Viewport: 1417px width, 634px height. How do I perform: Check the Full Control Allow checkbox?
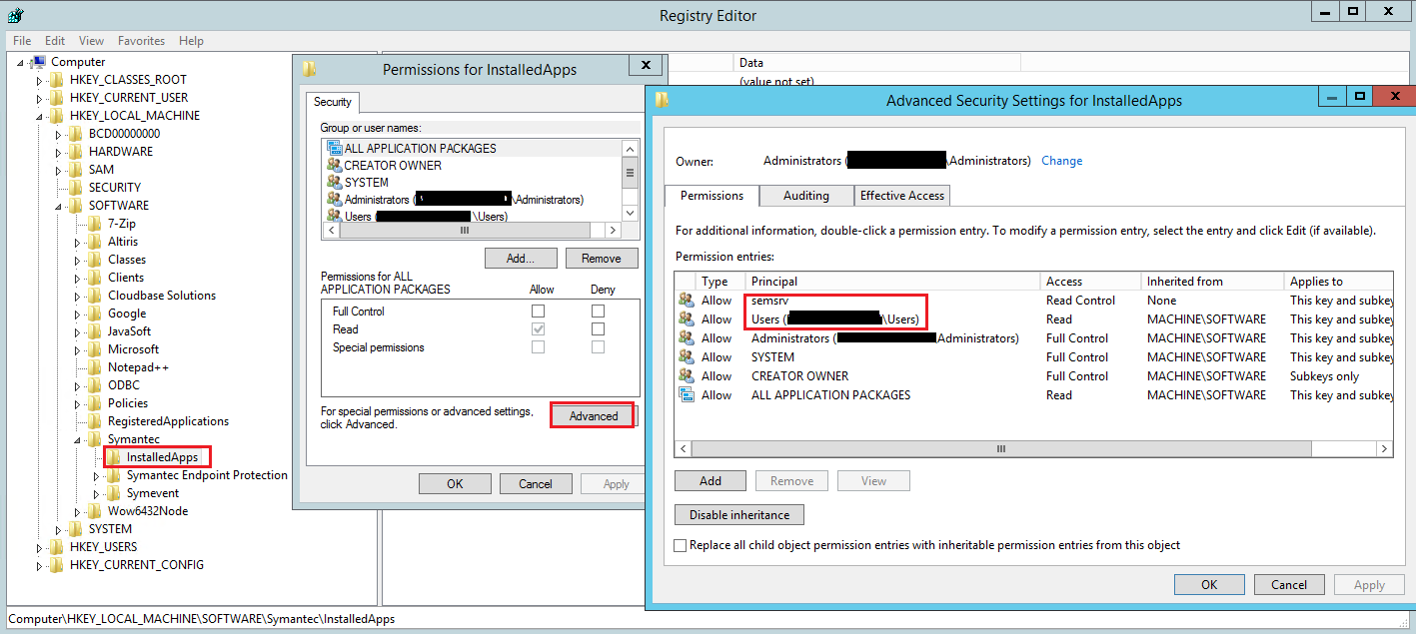coord(540,312)
